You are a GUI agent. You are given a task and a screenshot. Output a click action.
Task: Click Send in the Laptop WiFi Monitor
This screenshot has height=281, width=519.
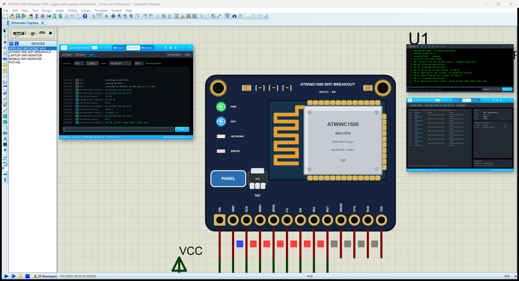click(182, 129)
